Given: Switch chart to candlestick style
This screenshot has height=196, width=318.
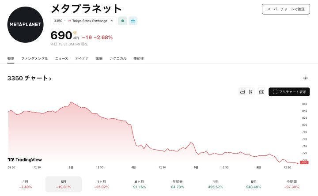Looking at the screenshot, I should [250, 92].
